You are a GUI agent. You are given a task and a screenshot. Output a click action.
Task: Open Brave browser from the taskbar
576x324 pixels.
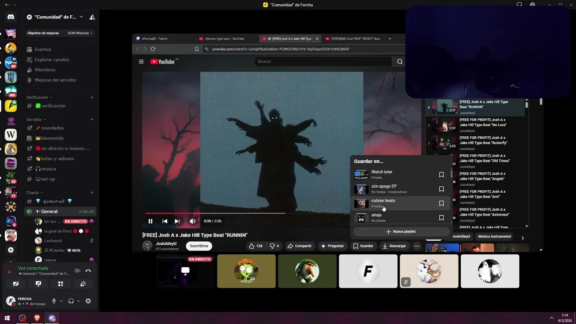tap(37, 318)
